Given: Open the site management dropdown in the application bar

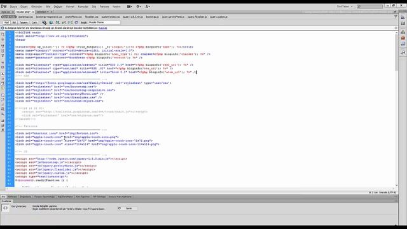Looking at the screenshot, I should tap(148, 6).
